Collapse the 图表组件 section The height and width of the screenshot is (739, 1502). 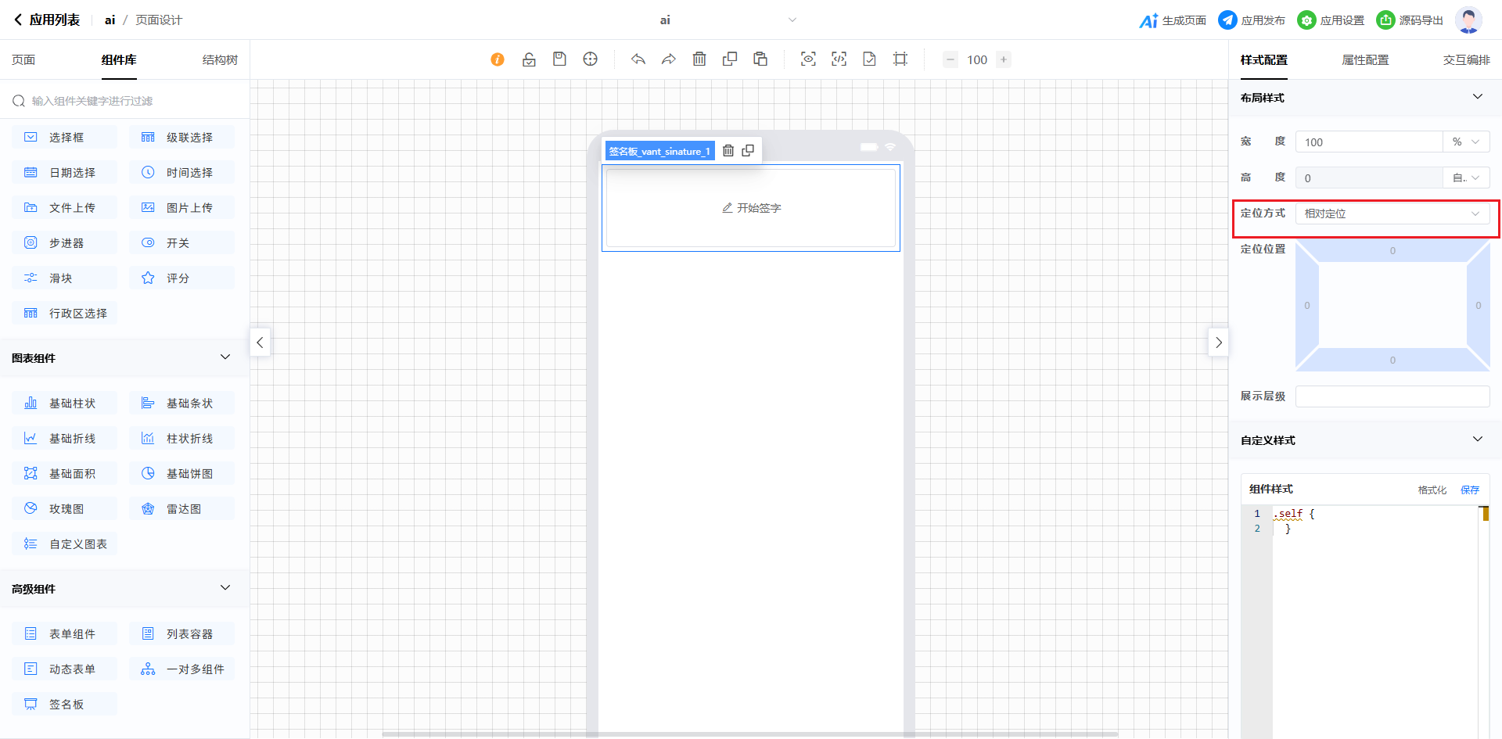(x=225, y=357)
